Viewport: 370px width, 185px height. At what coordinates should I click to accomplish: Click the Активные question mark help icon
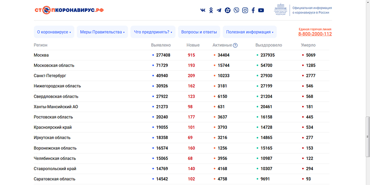click(235, 45)
